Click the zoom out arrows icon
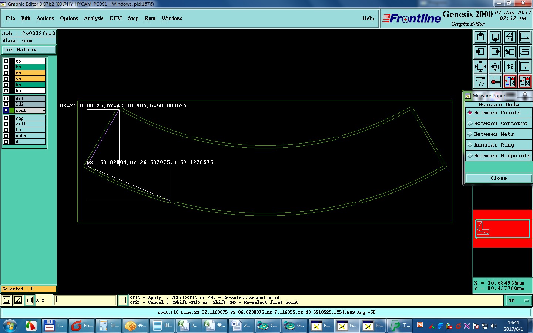533x333 pixels. click(495, 67)
